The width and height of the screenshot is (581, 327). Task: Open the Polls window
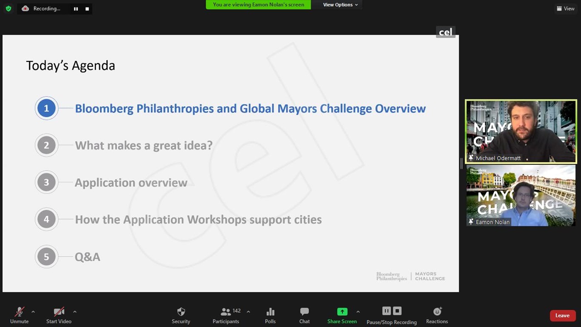click(270, 315)
